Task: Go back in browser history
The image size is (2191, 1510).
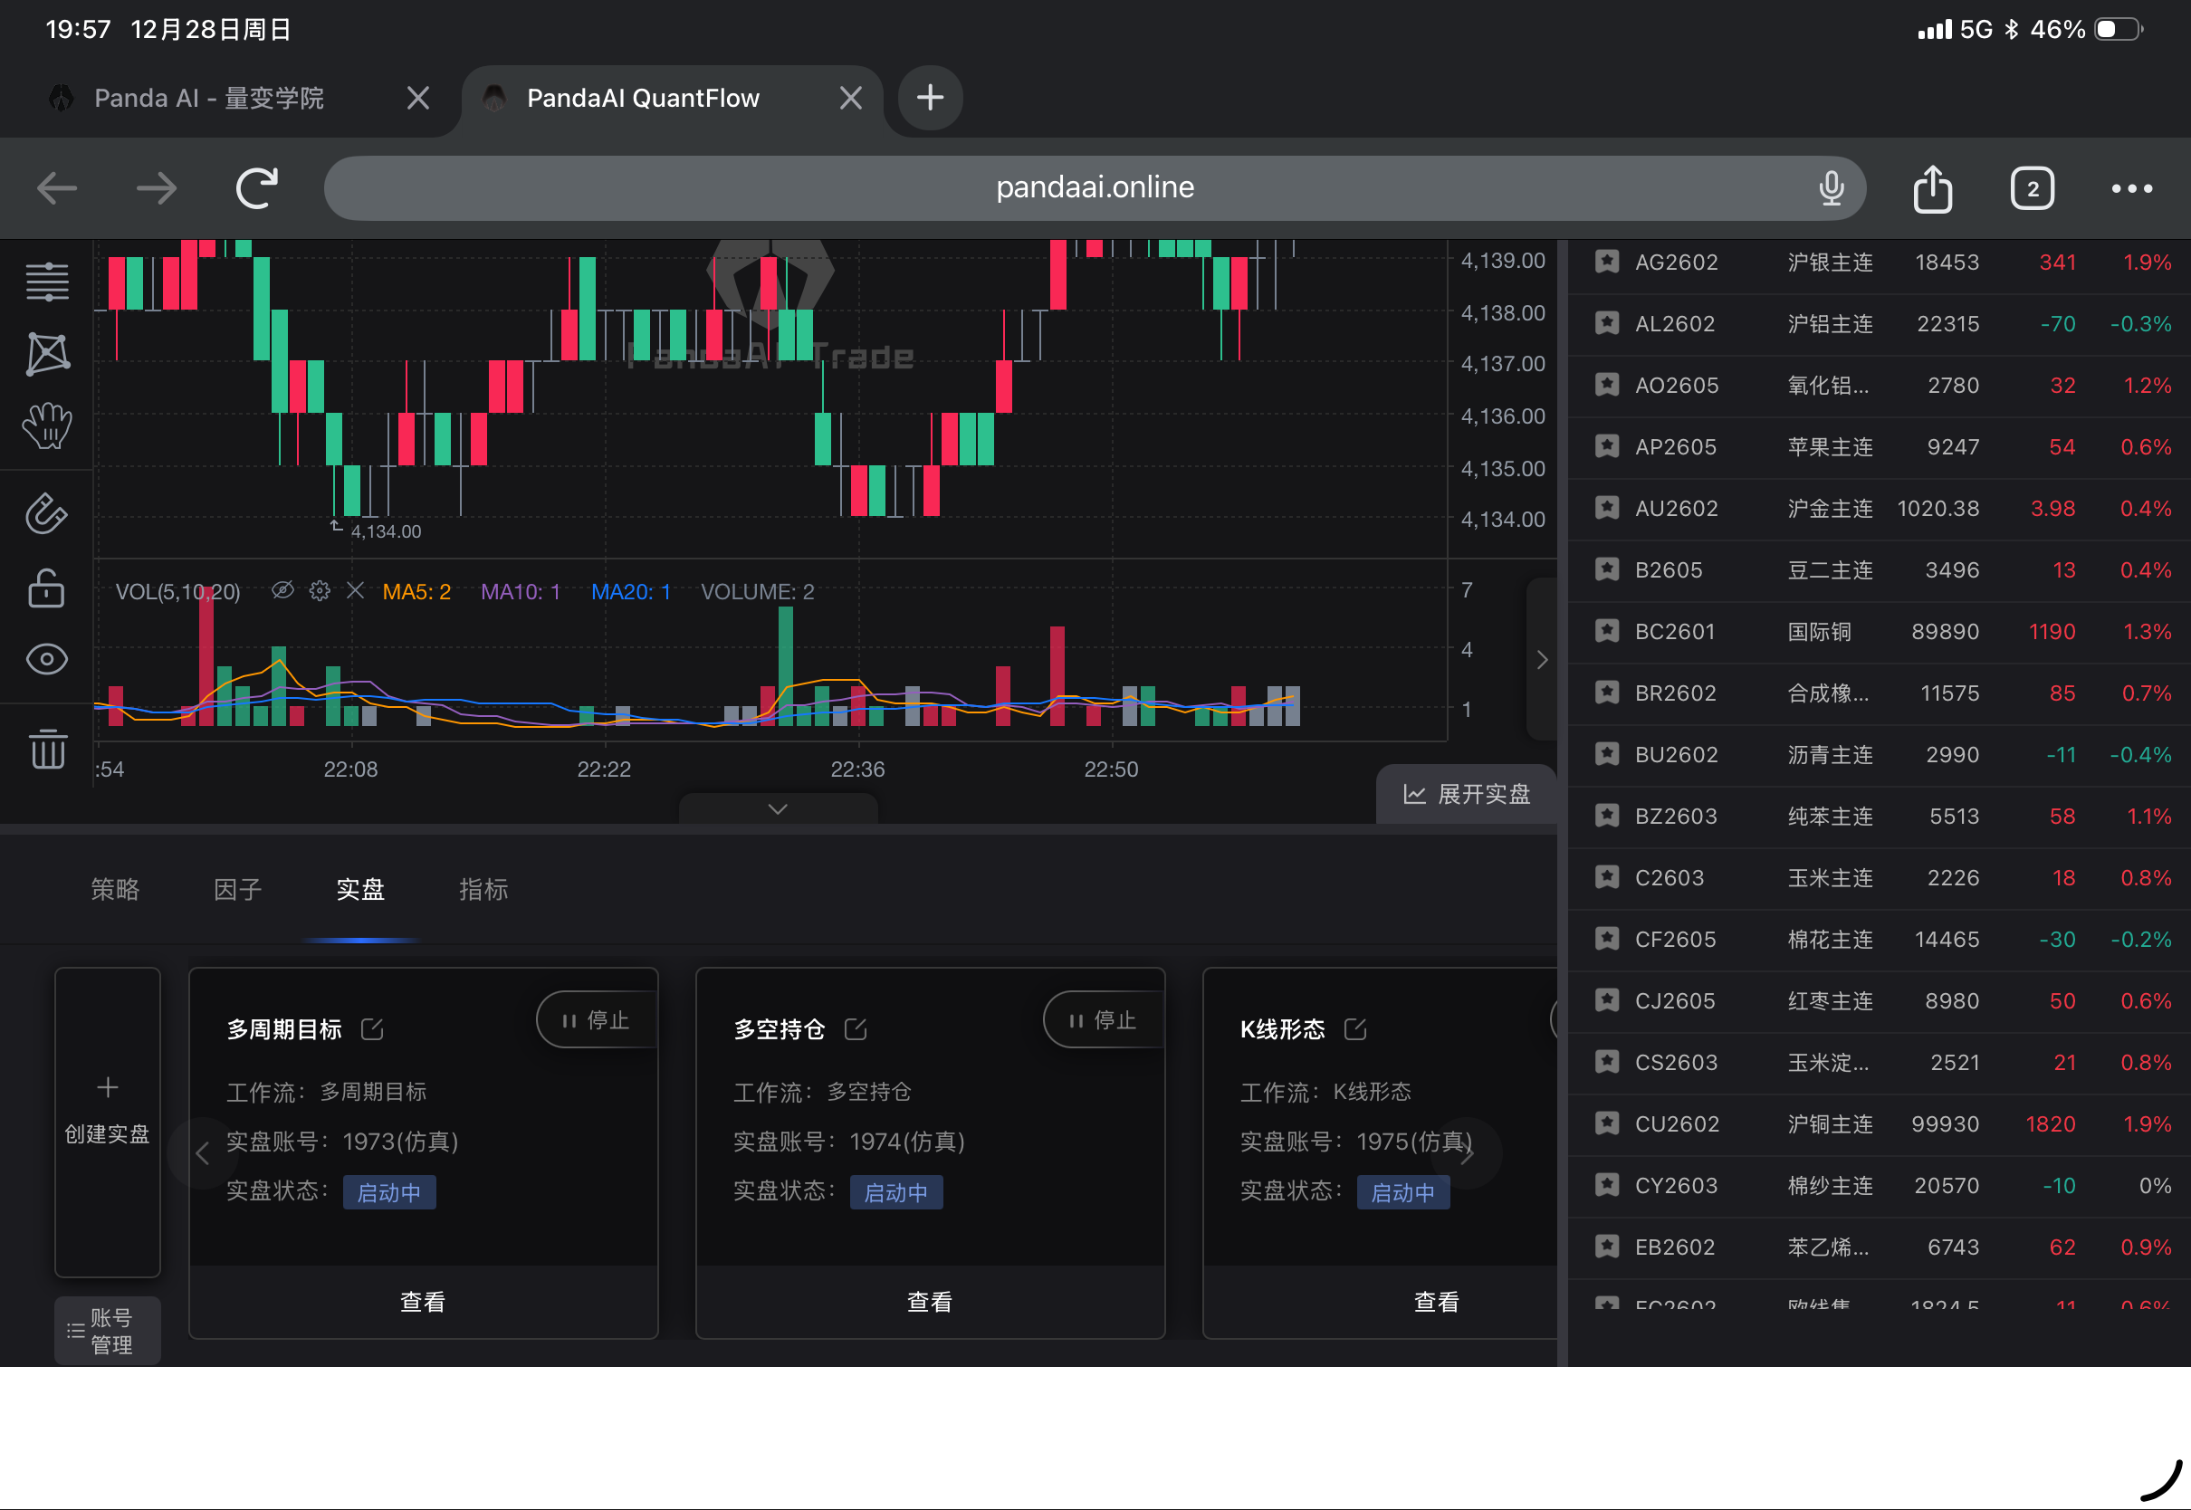Action: [x=57, y=188]
